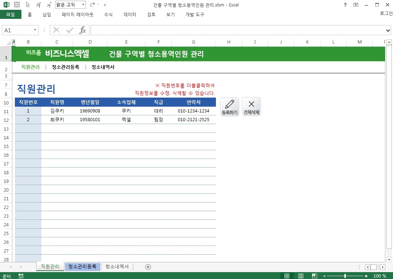Click the 청소관리등록 navigation link

point(65,67)
